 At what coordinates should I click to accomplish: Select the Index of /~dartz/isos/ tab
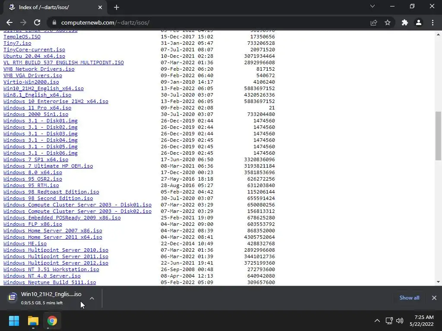click(55, 8)
